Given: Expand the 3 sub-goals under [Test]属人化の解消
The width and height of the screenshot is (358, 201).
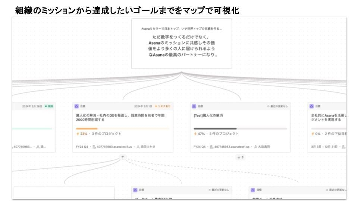Looking at the screenshot, I should click(x=240, y=157).
